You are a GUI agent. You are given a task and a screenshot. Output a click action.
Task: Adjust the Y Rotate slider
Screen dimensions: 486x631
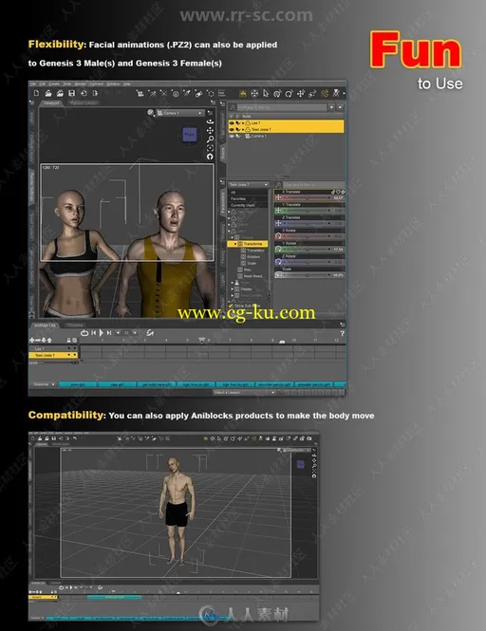[x=309, y=250]
